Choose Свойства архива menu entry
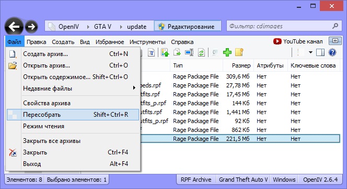The height and width of the screenshot is (189, 347). (73, 103)
